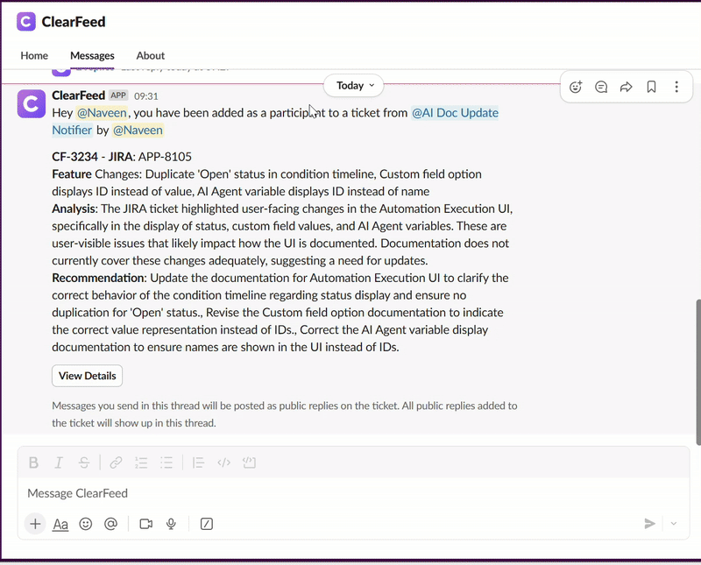Click the View Details button
The image size is (701, 565).
pos(87,376)
